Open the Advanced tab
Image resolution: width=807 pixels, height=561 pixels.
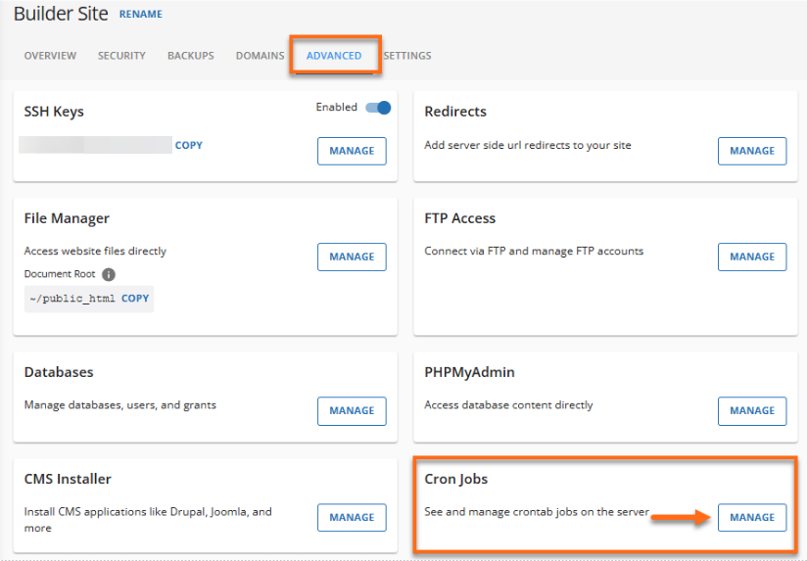pyautogui.click(x=334, y=56)
